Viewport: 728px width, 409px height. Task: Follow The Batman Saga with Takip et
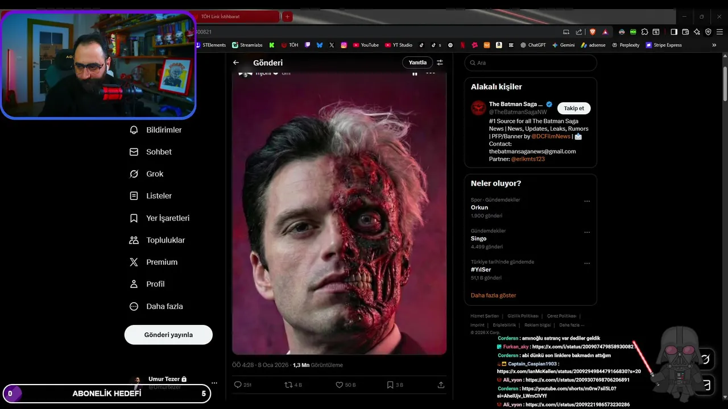click(x=574, y=108)
